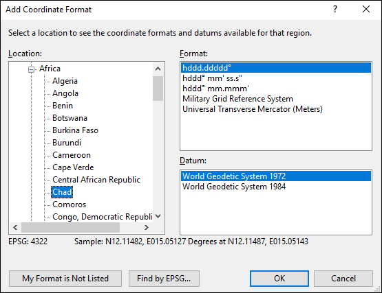Choose the hddd.ddddd° format
The image size is (382, 293).
[x=276, y=68]
